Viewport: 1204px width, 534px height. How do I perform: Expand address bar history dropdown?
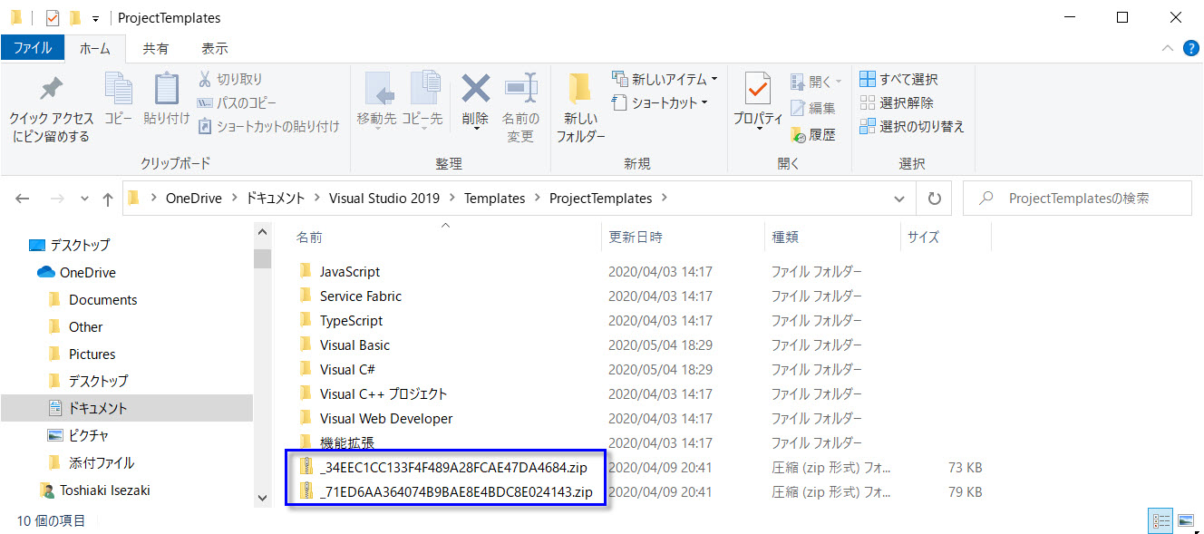[899, 199]
